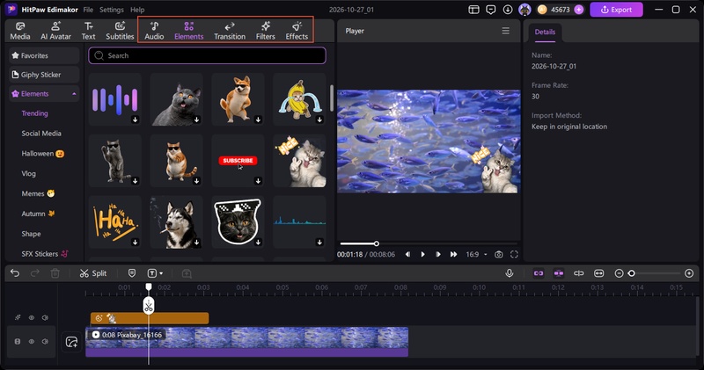Zoom out the timeline
The image size is (704, 370).
tap(619, 273)
